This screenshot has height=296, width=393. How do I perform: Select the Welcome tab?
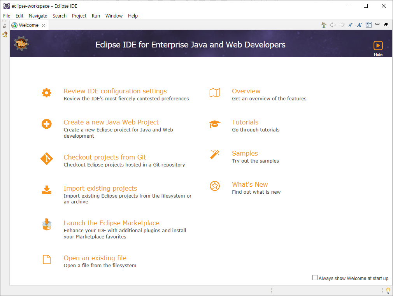click(28, 25)
